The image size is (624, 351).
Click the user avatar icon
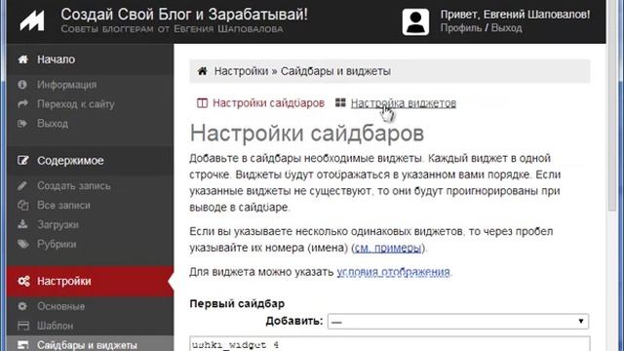point(415,21)
